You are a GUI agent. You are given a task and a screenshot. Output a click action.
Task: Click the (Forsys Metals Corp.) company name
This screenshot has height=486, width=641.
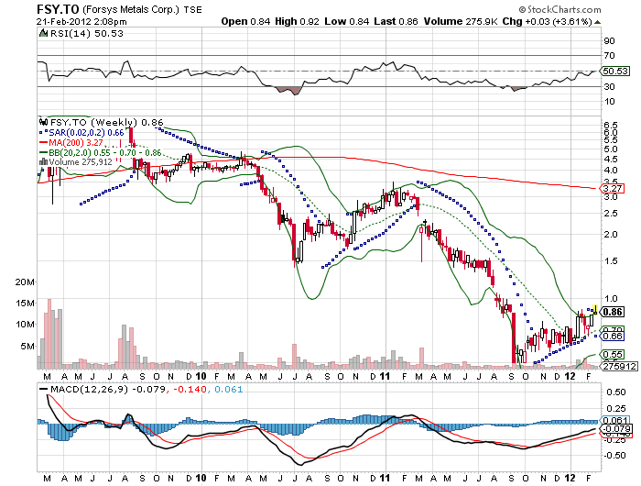[131, 9]
